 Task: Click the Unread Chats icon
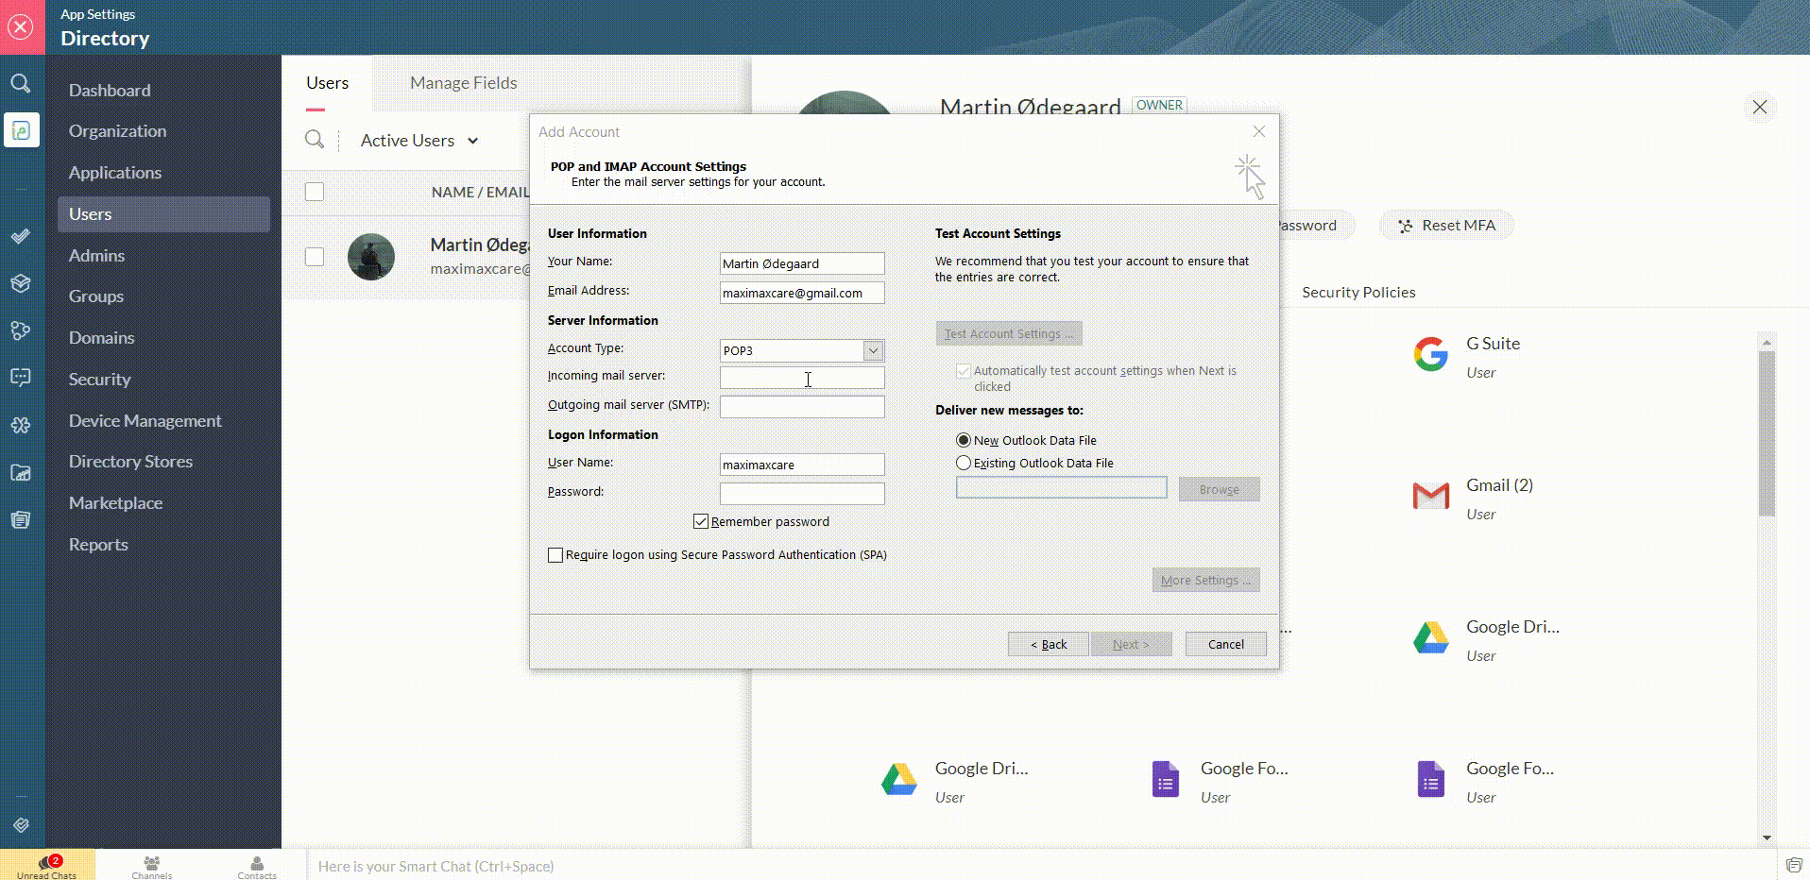[46, 864]
